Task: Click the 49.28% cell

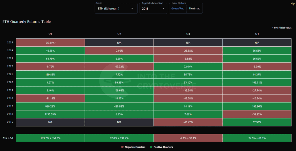Action: coord(50,51)
